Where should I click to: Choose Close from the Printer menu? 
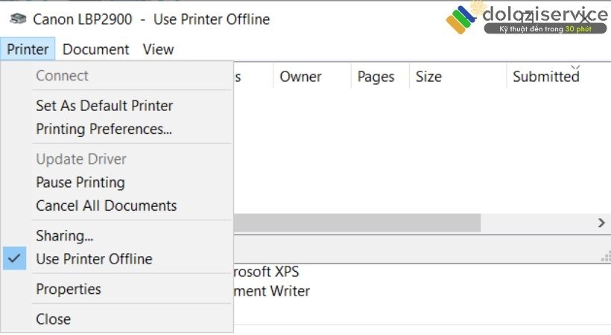pyautogui.click(x=53, y=319)
